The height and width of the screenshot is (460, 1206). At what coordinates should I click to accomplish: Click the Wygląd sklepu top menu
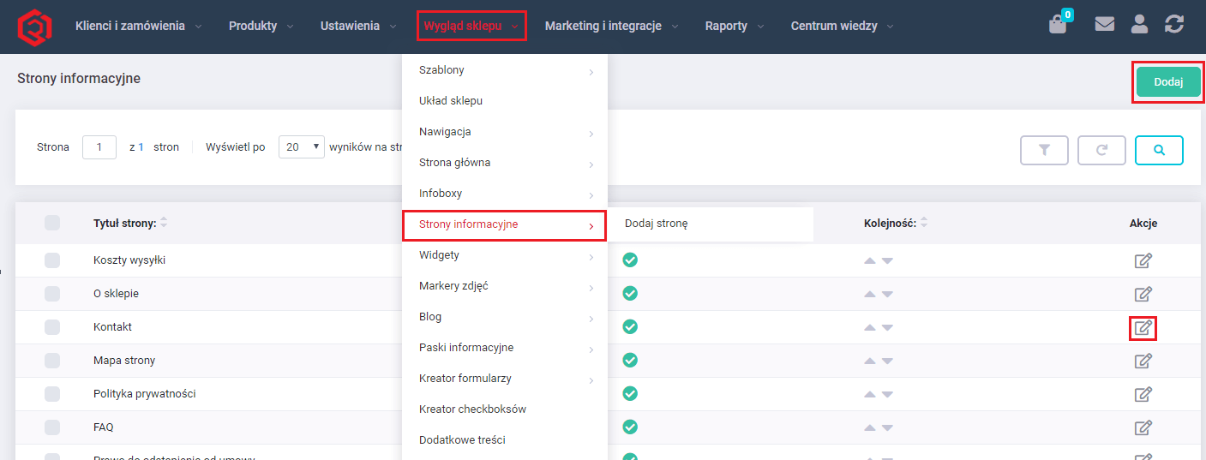pos(471,26)
